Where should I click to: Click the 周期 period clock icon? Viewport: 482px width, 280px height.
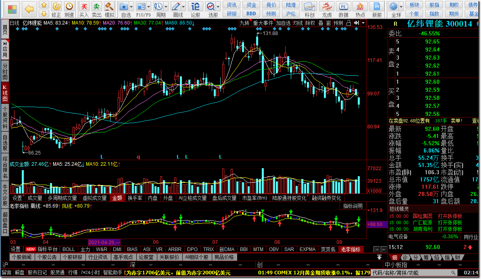(159, 6)
